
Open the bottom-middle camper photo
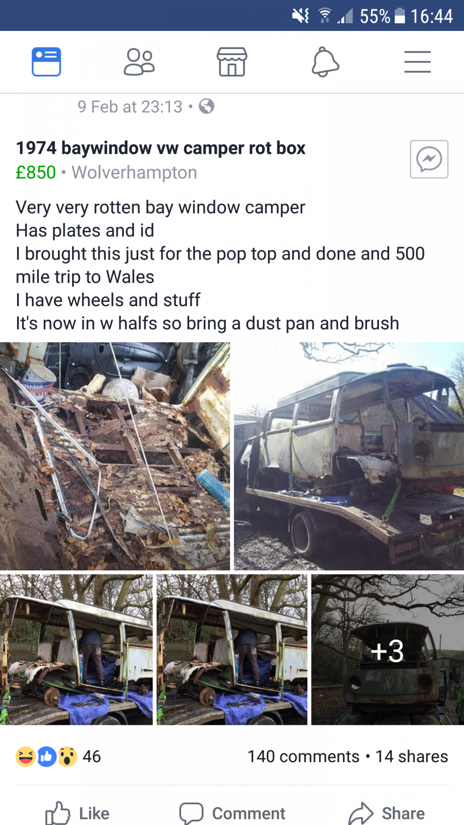pyautogui.click(x=232, y=650)
